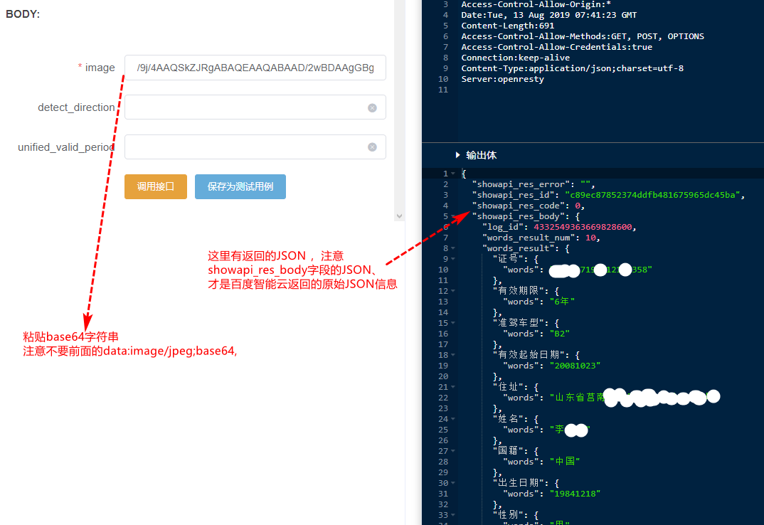Image resolution: width=764 pixels, height=525 pixels.
Task: Clear the unified_valid_period field using its X icon
Action: [x=372, y=147]
